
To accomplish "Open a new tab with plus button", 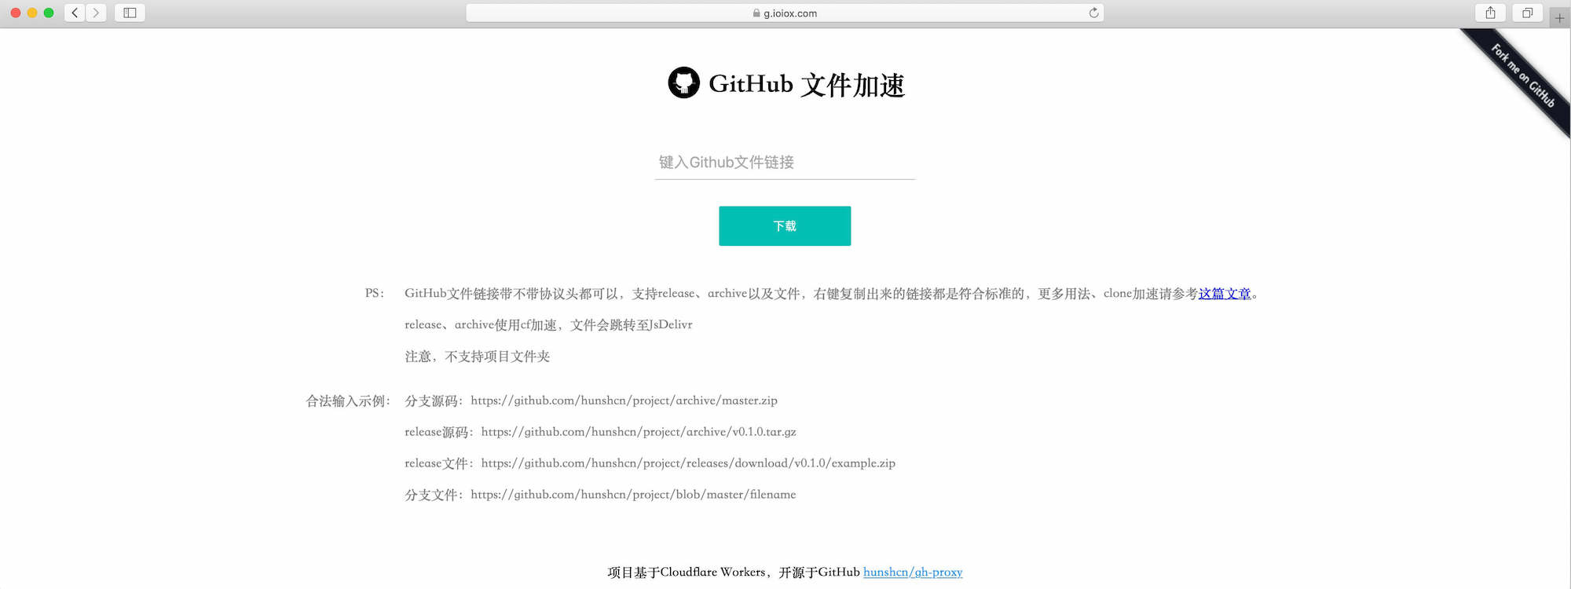I will 1559,17.
